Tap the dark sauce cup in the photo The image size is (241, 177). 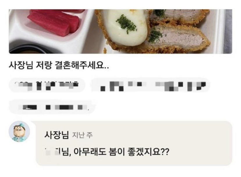(26, 49)
